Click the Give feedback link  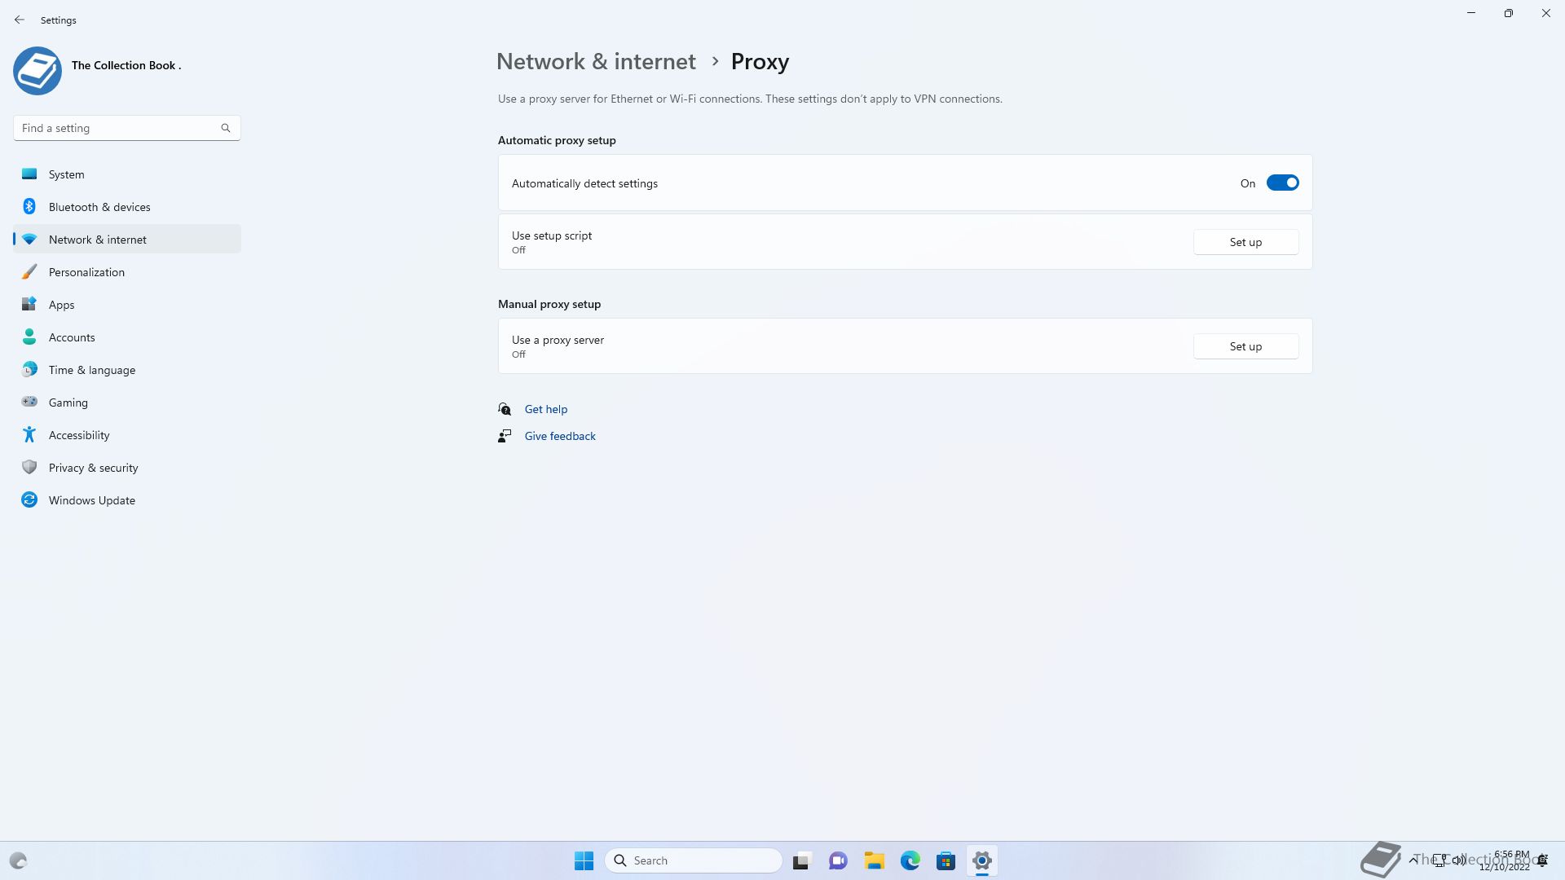pyautogui.click(x=559, y=436)
